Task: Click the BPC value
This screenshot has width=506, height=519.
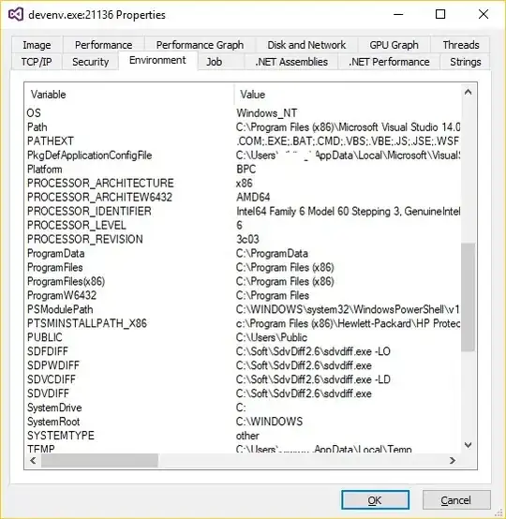Action: 246,170
